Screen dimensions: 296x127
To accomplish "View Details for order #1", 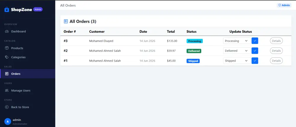I will click(x=276, y=61).
